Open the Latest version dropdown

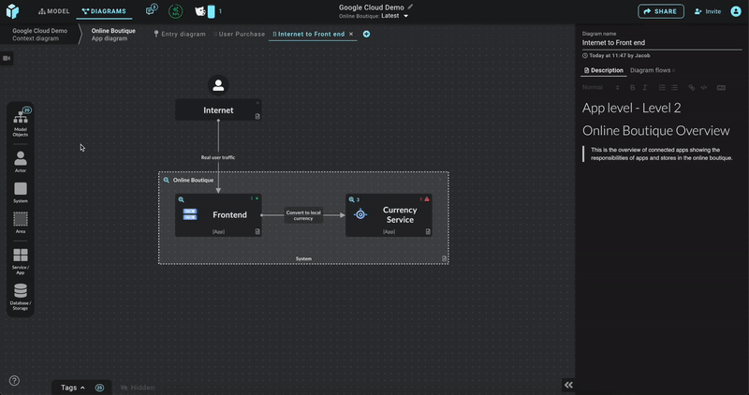point(394,16)
